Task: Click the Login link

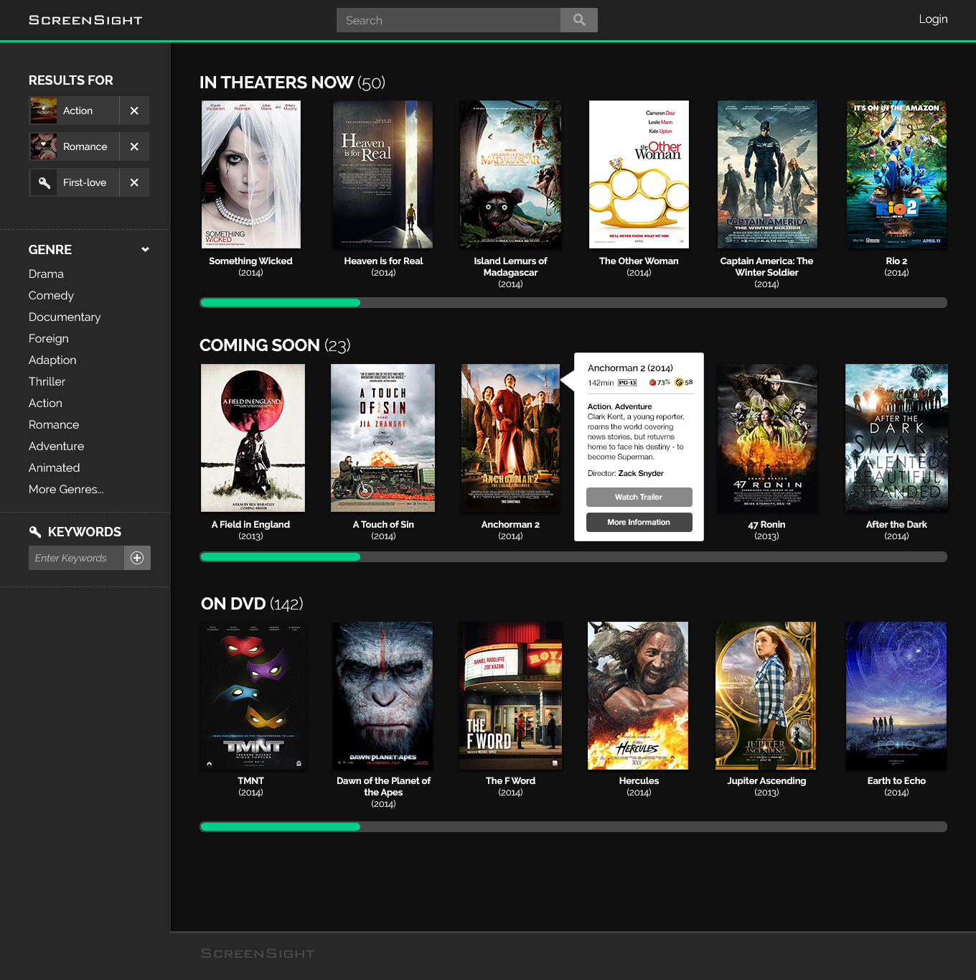Action: 933,19
